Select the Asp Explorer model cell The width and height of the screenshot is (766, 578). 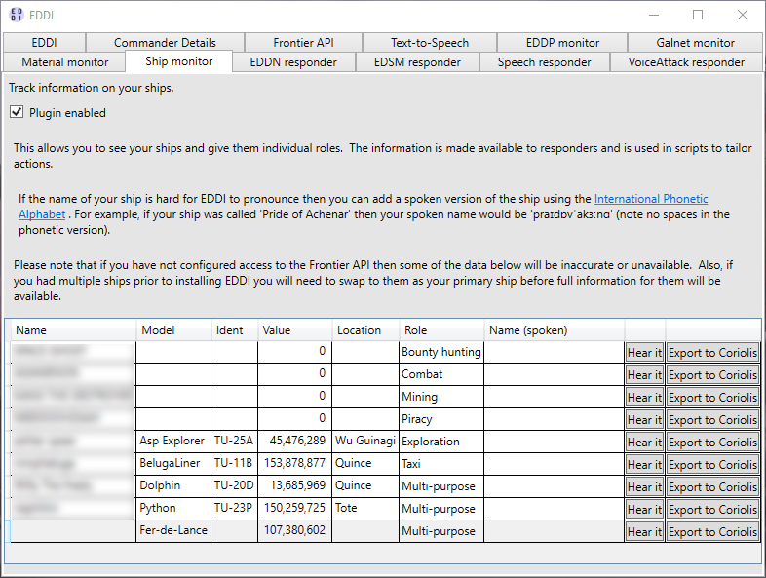pos(173,442)
